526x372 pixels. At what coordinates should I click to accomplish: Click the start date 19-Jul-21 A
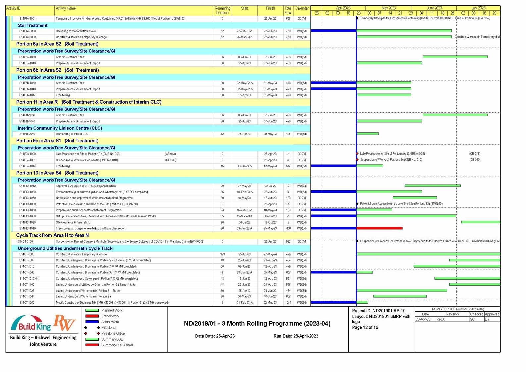[x=244, y=166]
